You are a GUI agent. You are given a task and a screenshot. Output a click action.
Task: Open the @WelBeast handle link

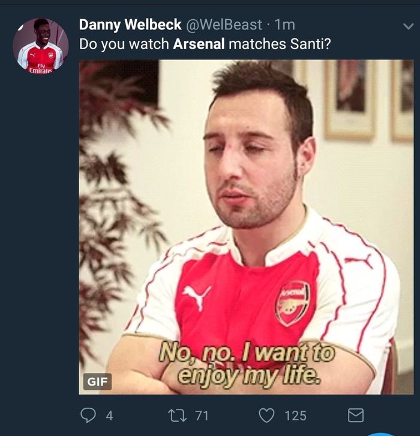(x=224, y=25)
